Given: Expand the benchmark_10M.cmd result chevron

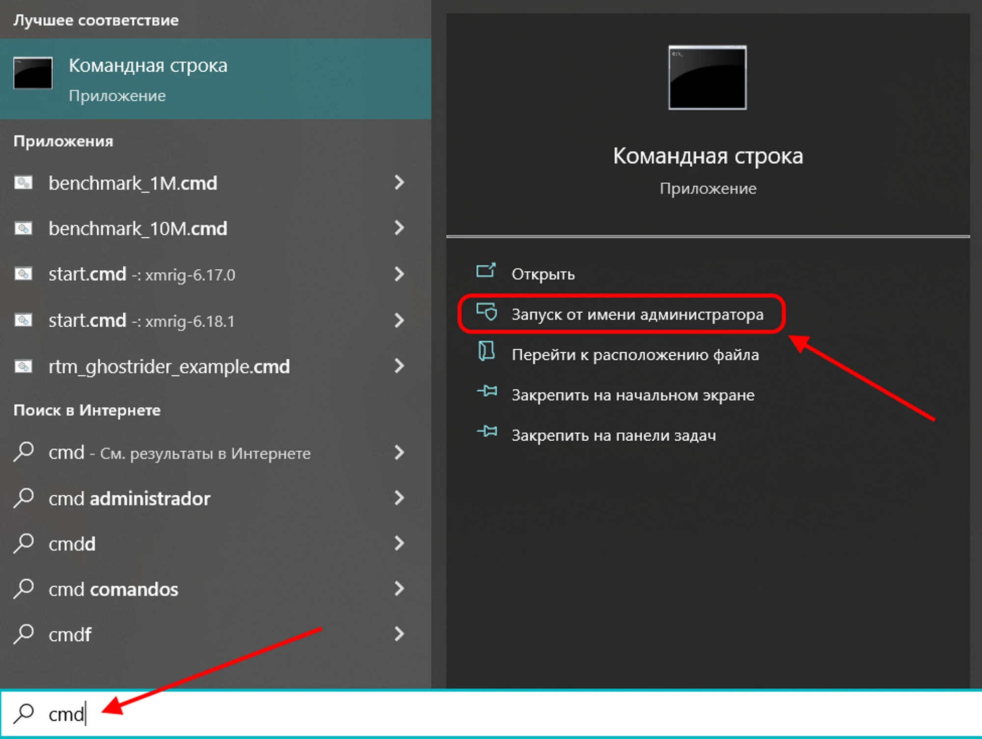Looking at the screenshot, I should (x=399, y=228).
